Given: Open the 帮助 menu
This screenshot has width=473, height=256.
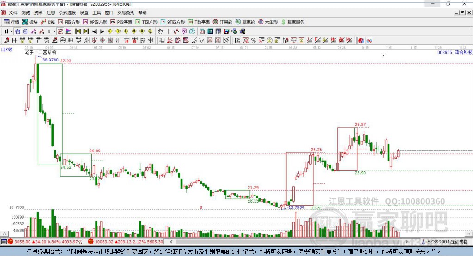Looking at the screenshot, I should click(142, 12).
